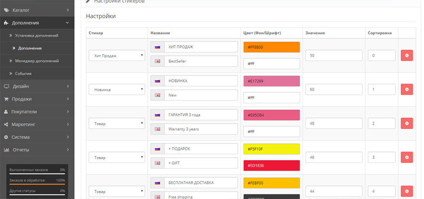This screenshot has height=199, width=424.
Task: Click the remove button for + ПОДАРОК row
Action: pyautogui.click(x=406, y=157)
